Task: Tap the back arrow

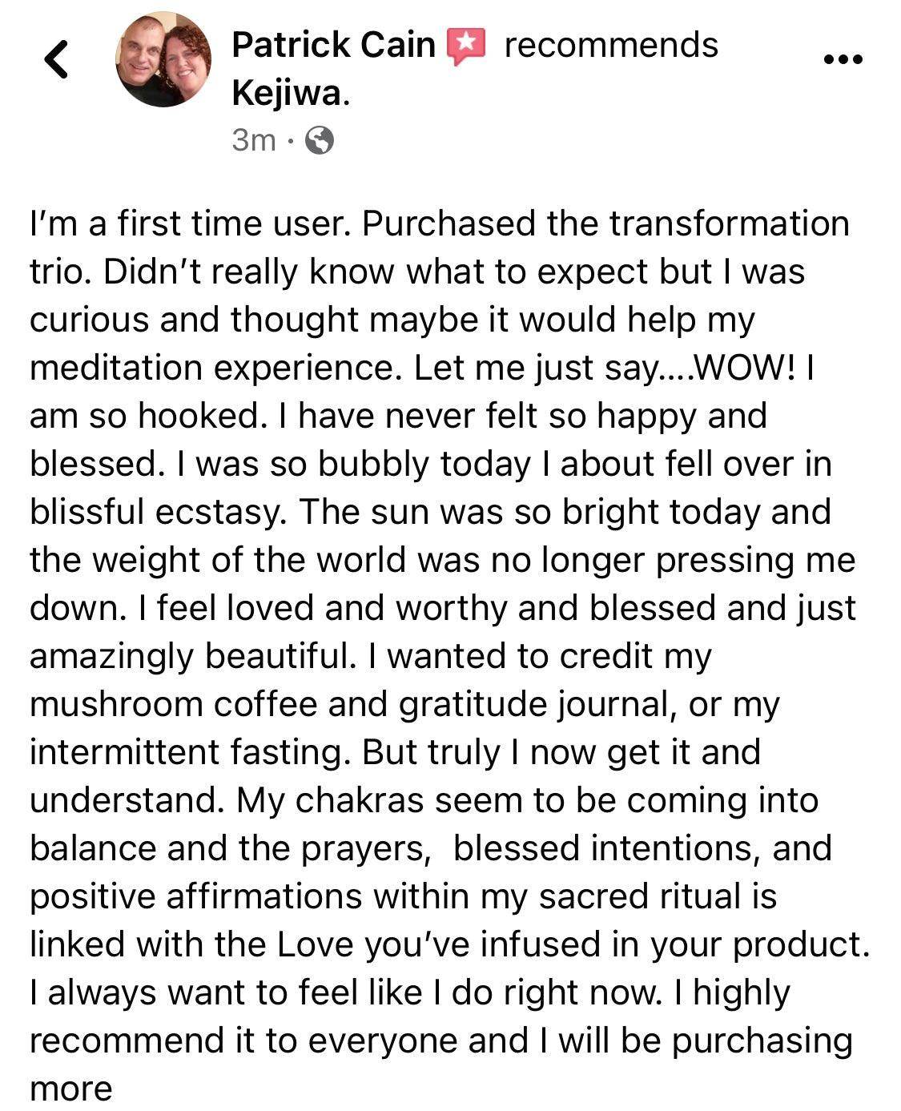Action: [x=55, y=59]
